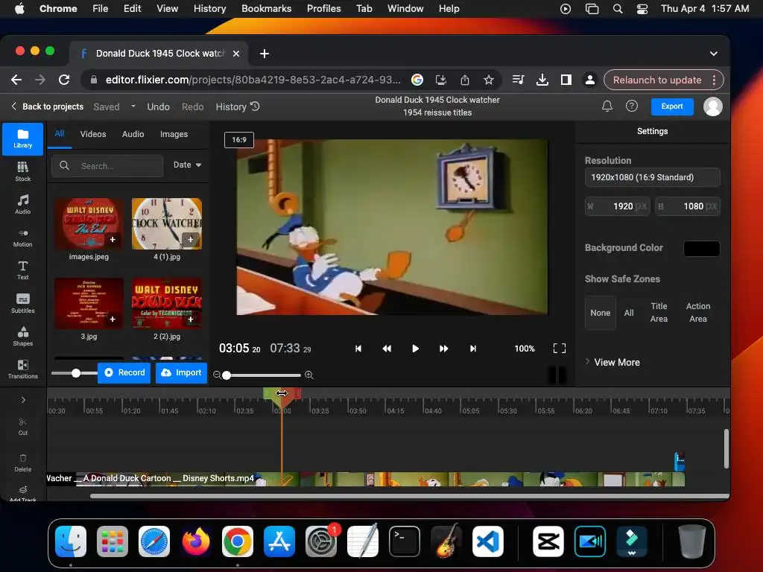Select None safe zone option

coord(600,313)
